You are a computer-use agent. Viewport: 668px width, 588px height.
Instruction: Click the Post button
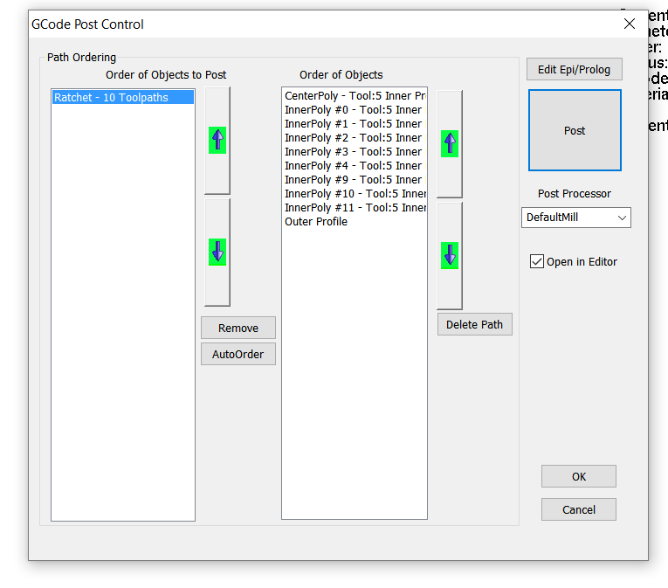pyautogui.click(x=575, y=130)
